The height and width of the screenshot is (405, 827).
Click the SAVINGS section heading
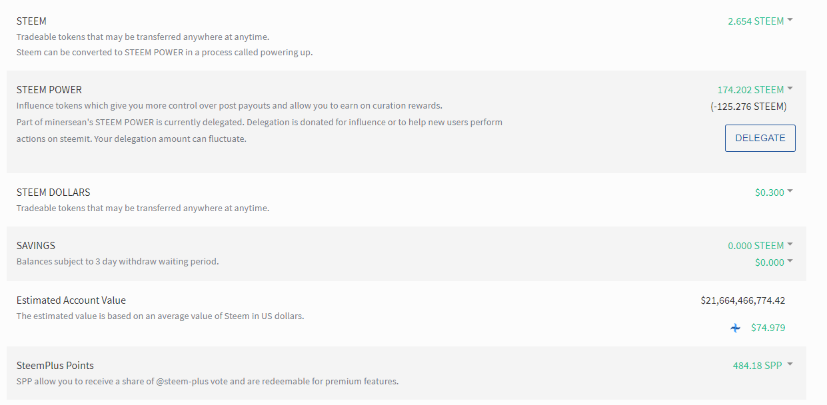pos(35,246)
